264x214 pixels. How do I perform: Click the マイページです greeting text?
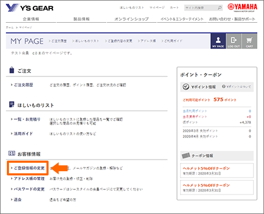pyautogui.click(x=42, y=53)
